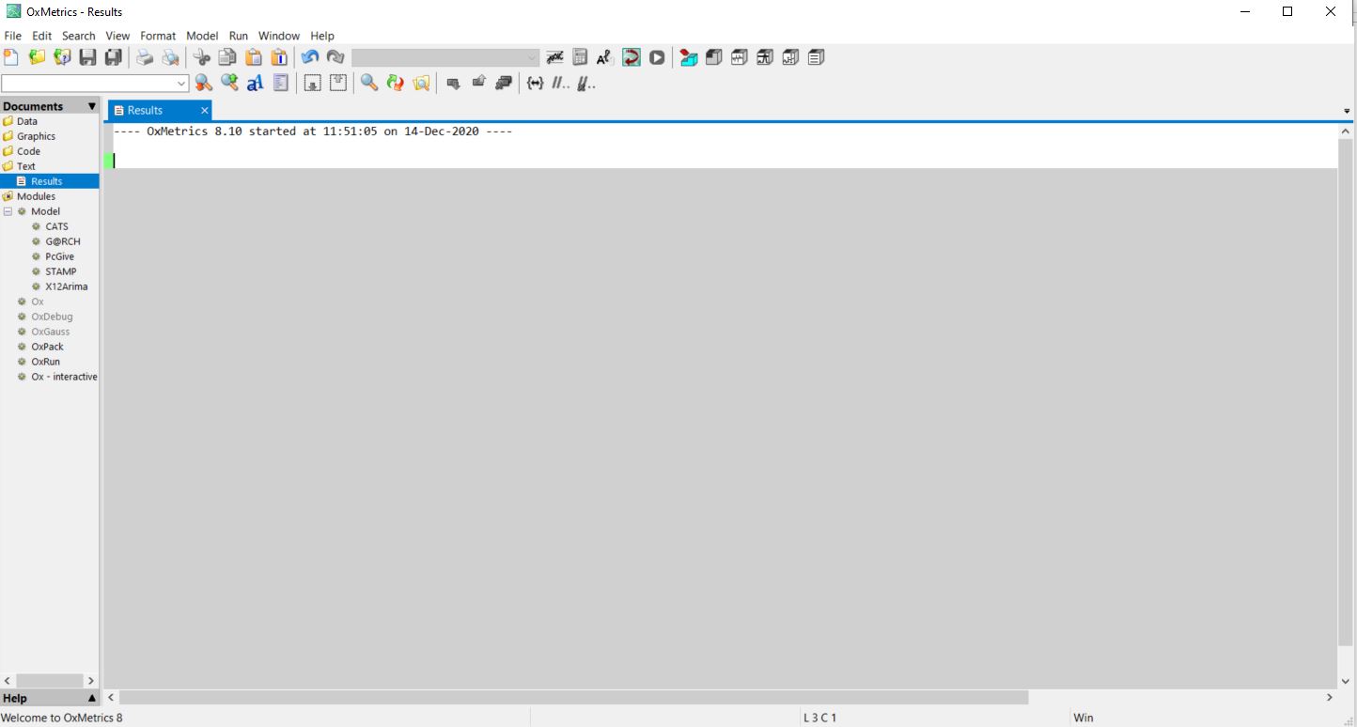
Task: Click the Print icon in the toolbar
Action: click(144, 57)
